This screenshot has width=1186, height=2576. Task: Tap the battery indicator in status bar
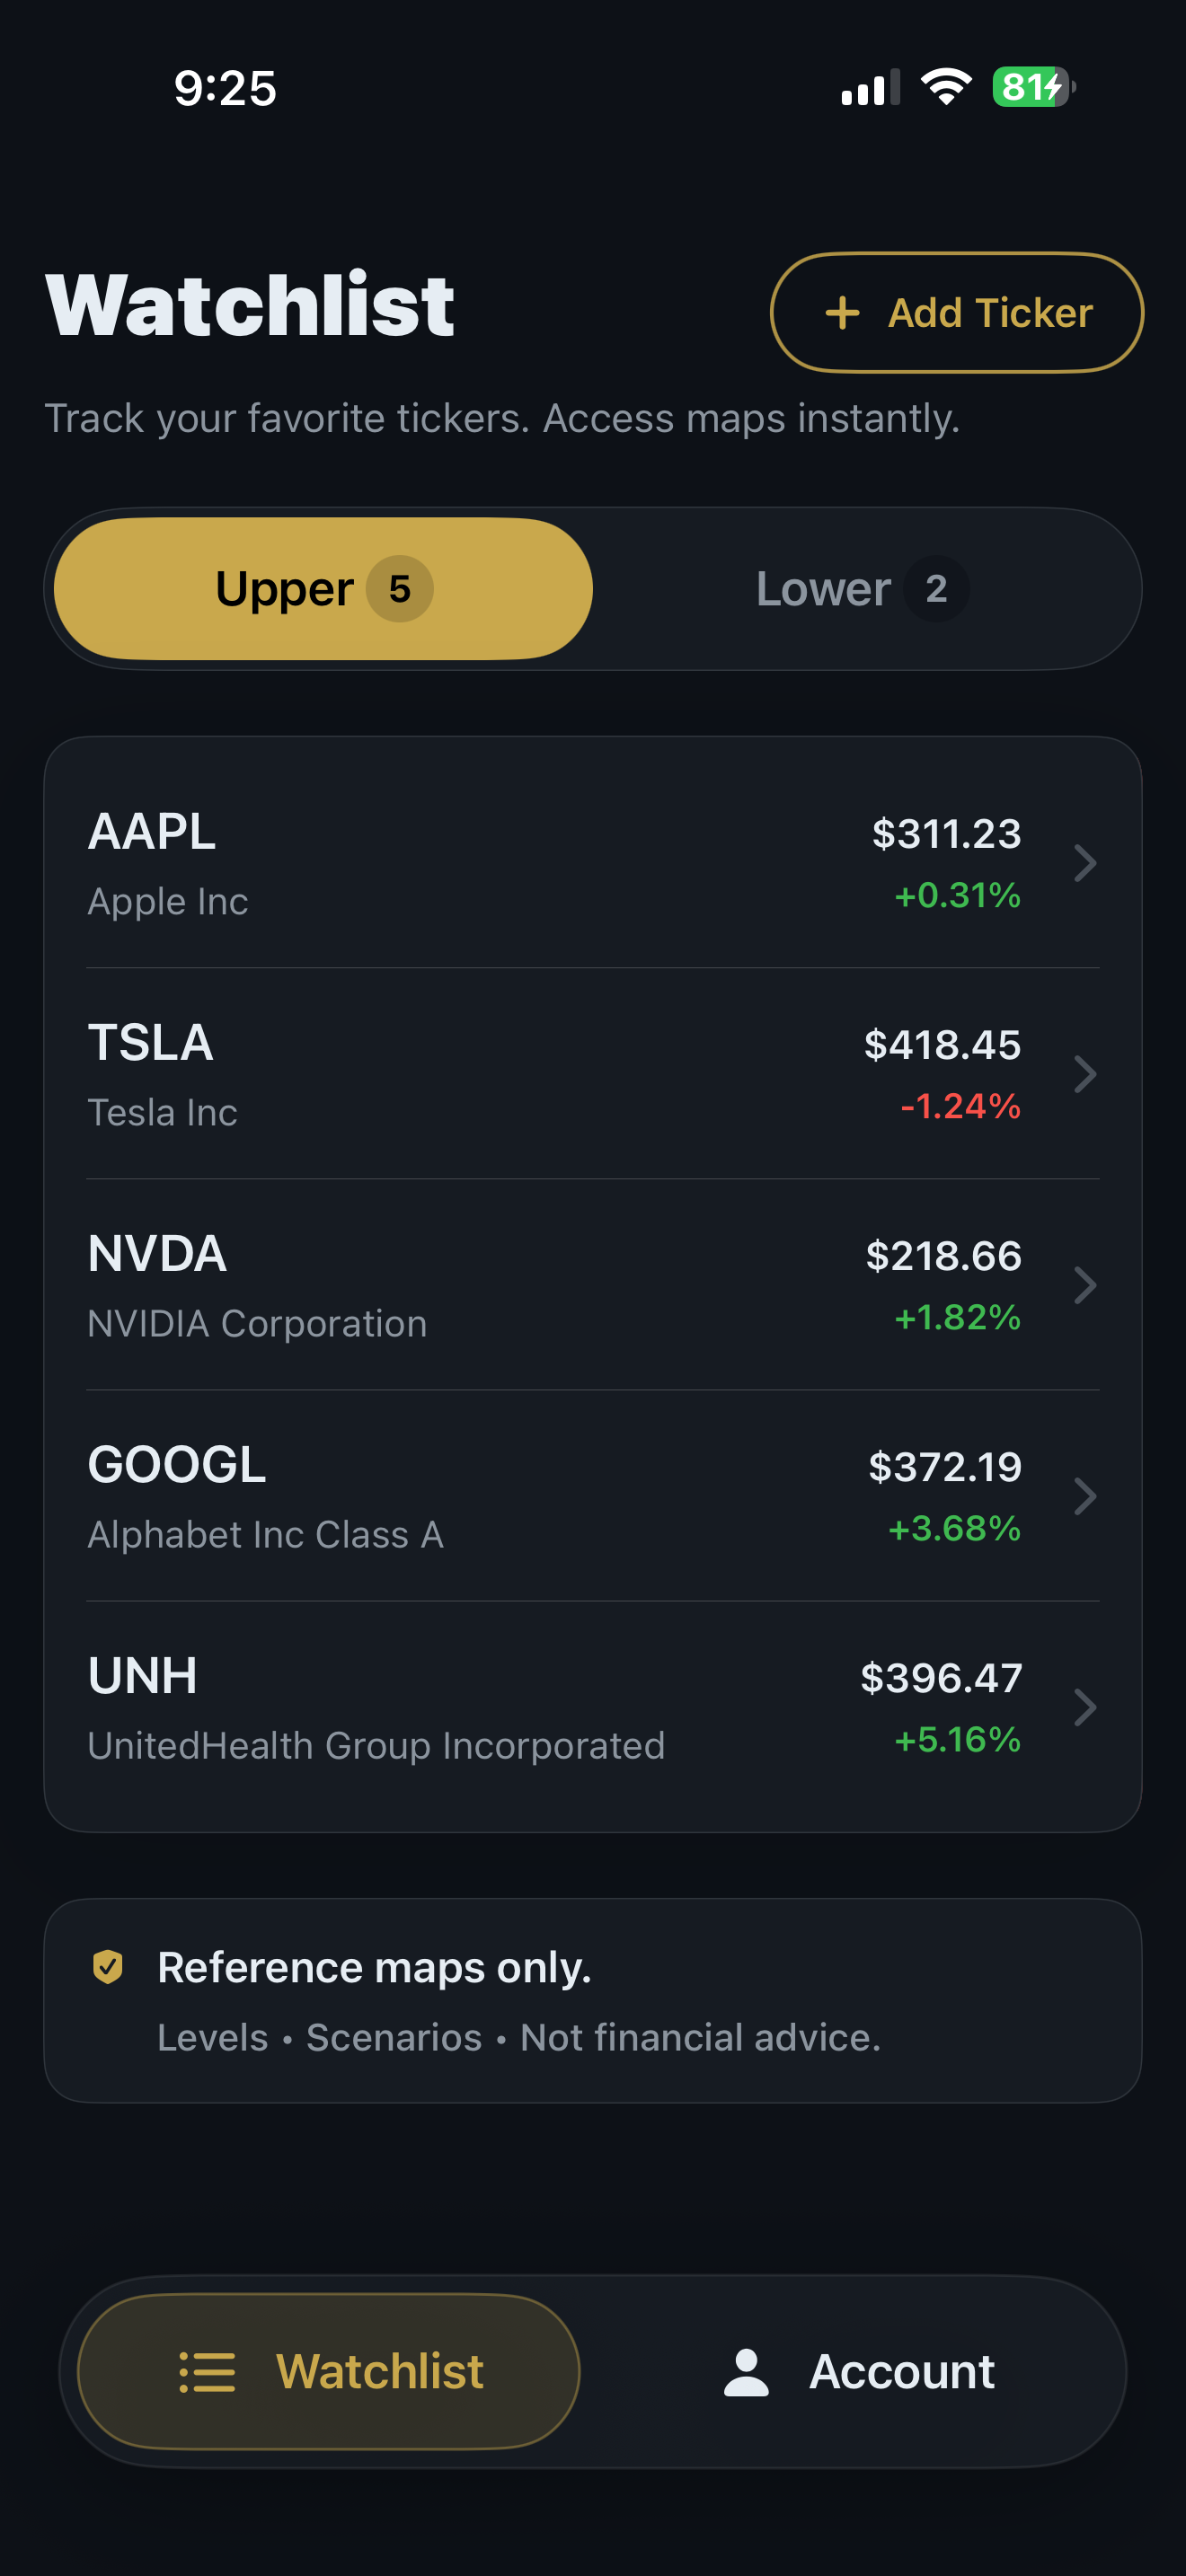[x=1033, y=87]
